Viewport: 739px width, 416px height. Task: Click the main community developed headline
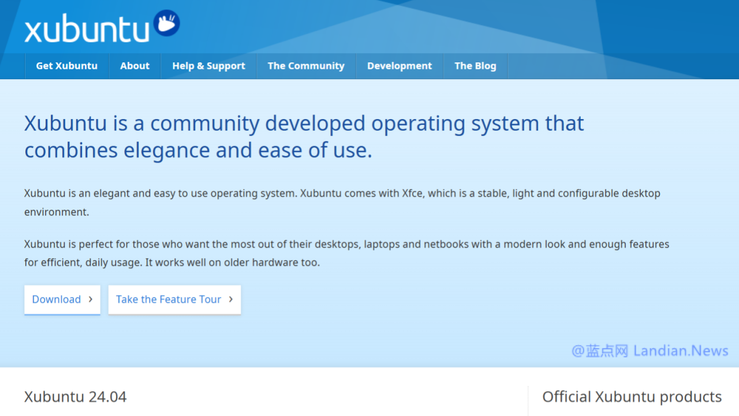[x=304, y=136]
